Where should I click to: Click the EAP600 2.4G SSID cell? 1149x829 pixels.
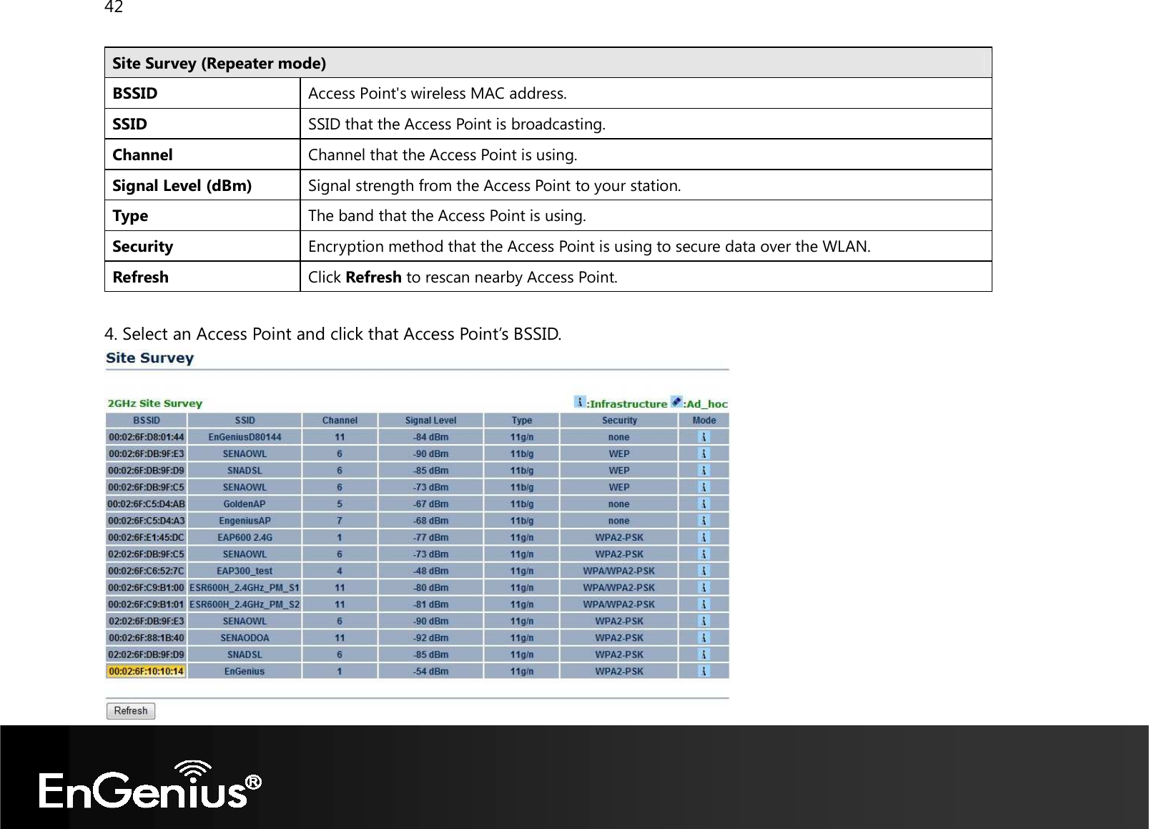click(x=245, y=537)
